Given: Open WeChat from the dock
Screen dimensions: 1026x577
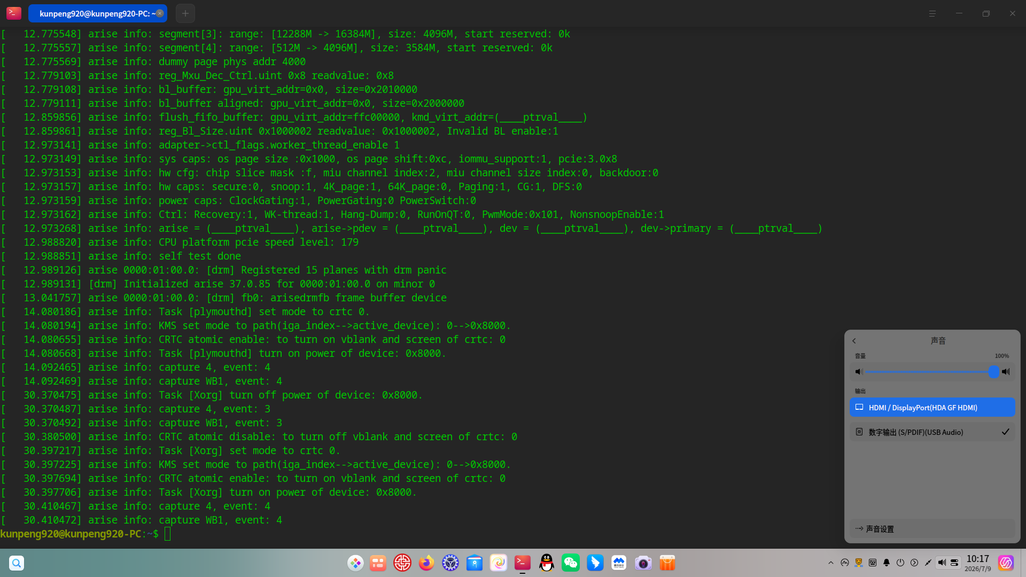Looking at the screenshot, I should (x=571, y=563).
